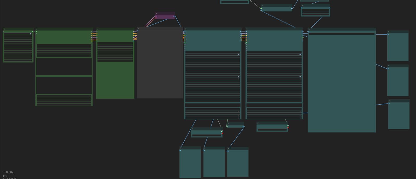
Task: Toggle the lower round switch in the second tall teal node
Action: pyautogui.click(x=300, y=77)
